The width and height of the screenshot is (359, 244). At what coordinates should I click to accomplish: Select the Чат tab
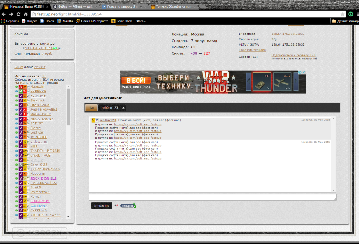pos(91,107)
